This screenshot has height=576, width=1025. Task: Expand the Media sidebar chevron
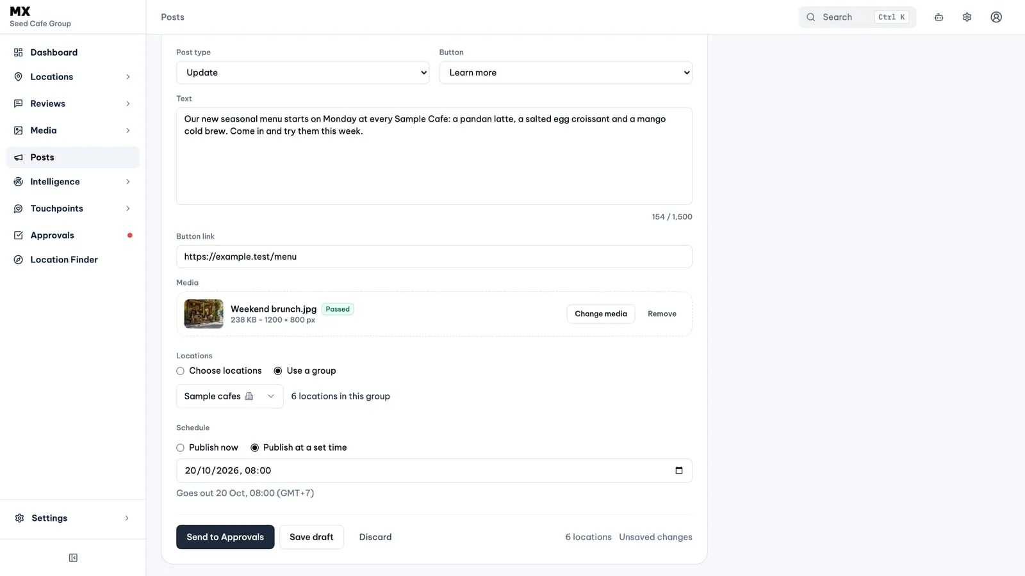pyautogui.click(x=128, y=131)
